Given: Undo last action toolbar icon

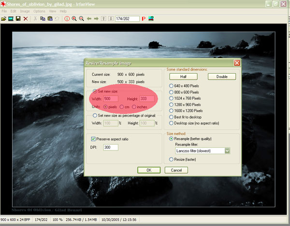Looking at the screenshot, I should tap(58, 19).
